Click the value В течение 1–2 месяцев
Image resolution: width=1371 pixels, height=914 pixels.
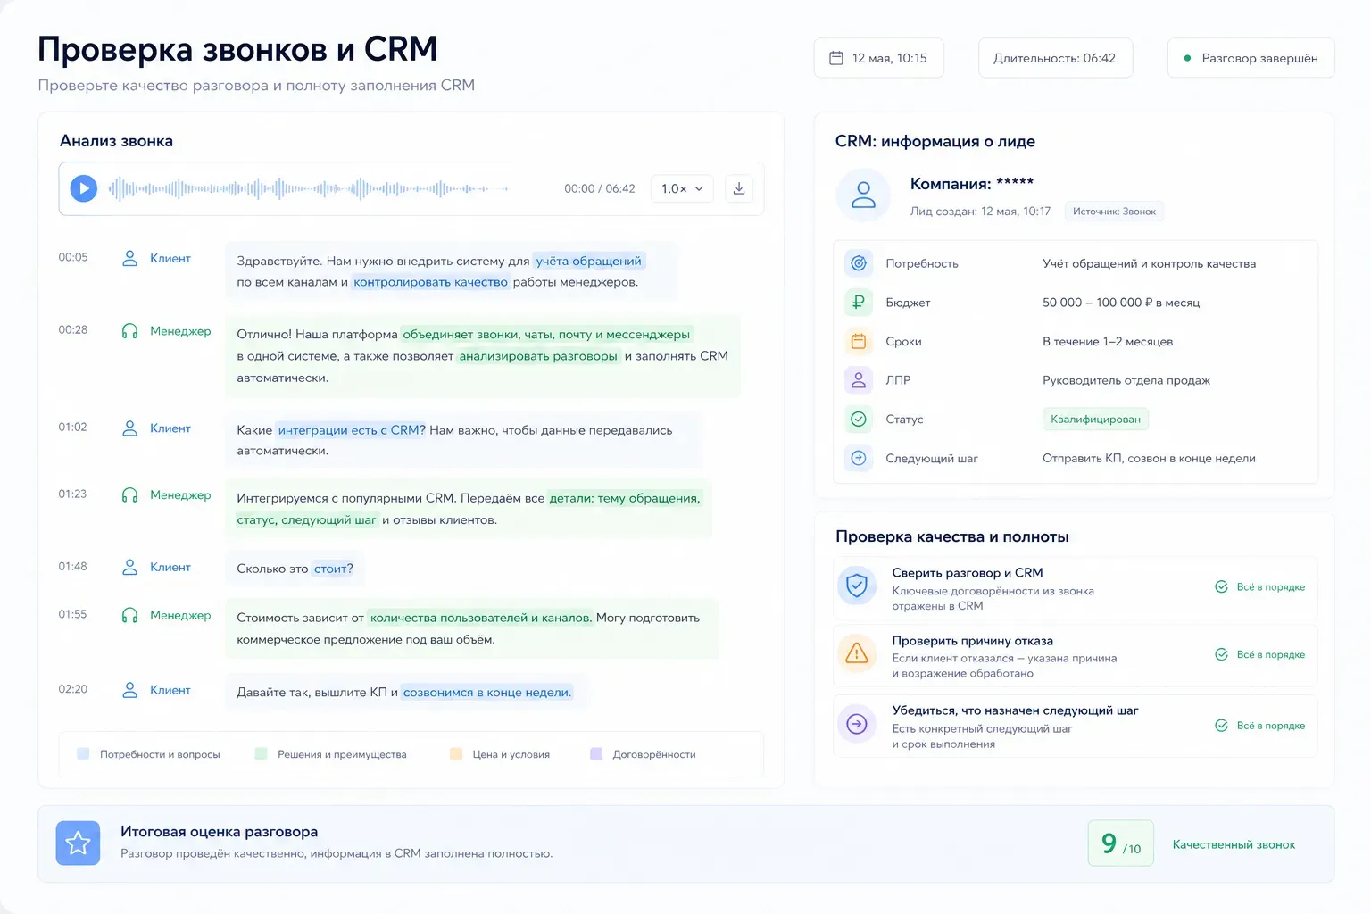(x=1108, y=342)
